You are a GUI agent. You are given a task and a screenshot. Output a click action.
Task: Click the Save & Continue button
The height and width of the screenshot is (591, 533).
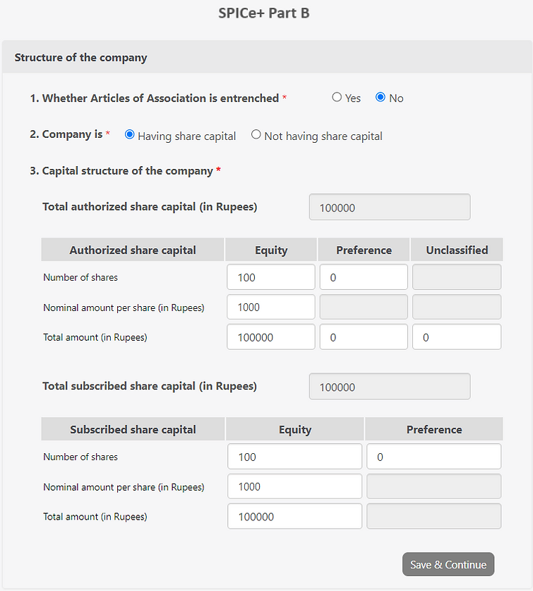coord(448,564)
